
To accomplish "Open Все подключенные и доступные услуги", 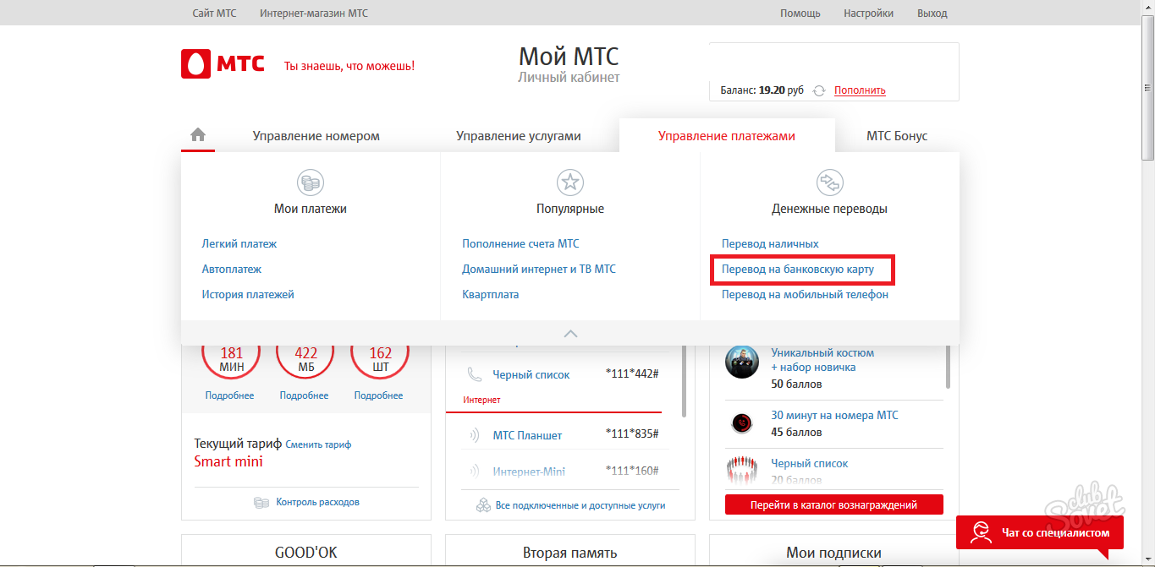I will coord(580,505).
